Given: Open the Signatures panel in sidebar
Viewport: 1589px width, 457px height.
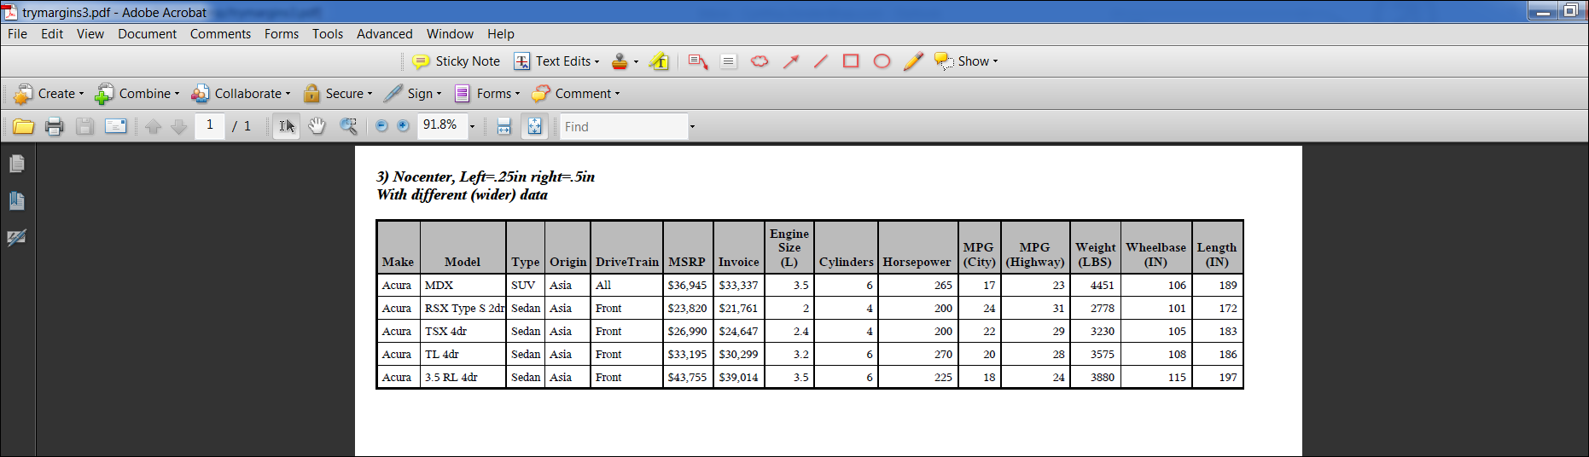Looking at the screenshot, I should (17, 238).
